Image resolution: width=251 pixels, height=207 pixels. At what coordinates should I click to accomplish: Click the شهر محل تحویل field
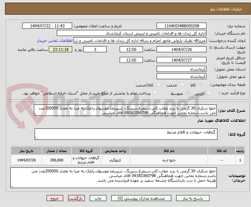pos(182,77)
